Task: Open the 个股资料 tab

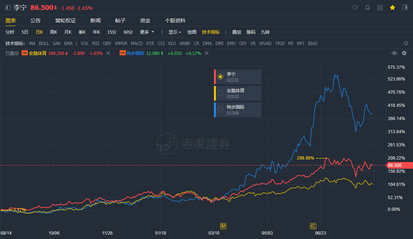Action: pos(175,20)
